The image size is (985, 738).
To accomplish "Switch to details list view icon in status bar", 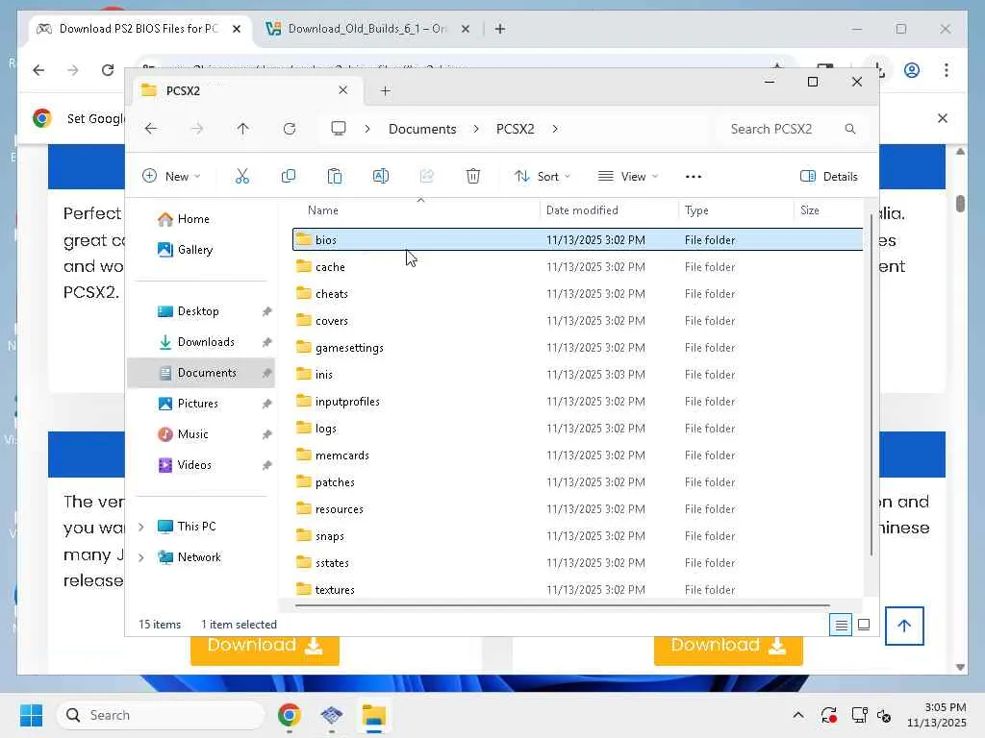I will click(841, 625).
